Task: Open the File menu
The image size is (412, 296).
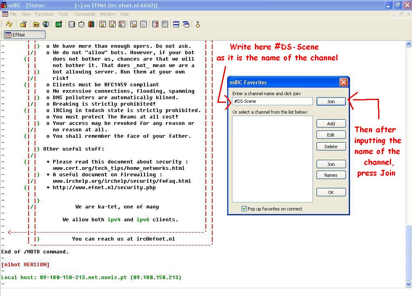Action: pyautogui.click(x=13, y=14)
